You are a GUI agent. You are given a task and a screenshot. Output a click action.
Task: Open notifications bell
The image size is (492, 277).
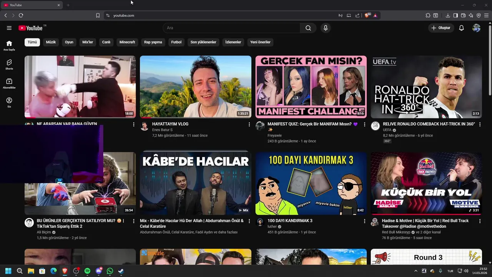[x=462, y=28]
